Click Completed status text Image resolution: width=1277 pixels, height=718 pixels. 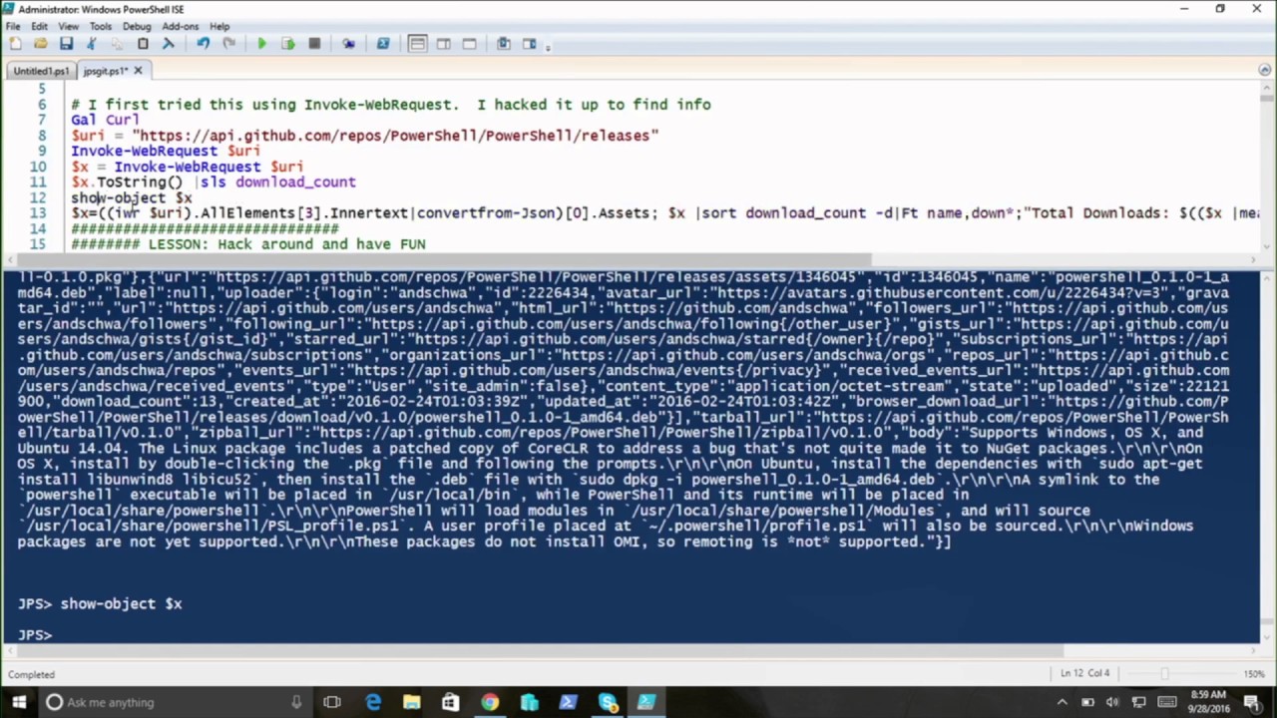[32, 674]
